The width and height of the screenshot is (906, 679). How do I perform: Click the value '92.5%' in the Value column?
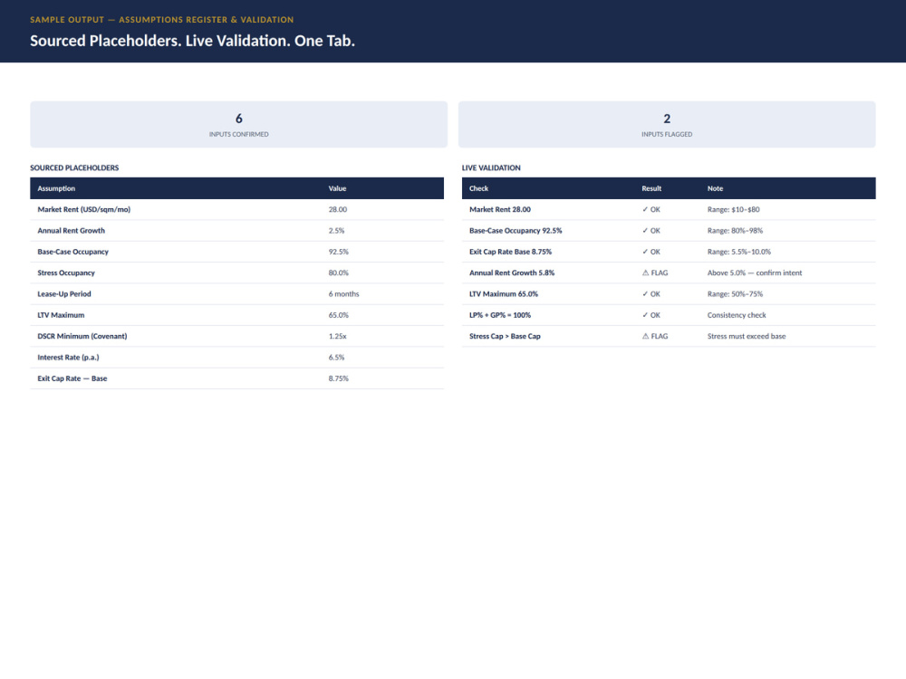tap(339, 252)
